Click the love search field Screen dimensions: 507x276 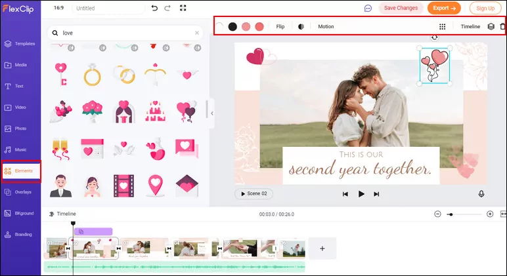125,33
